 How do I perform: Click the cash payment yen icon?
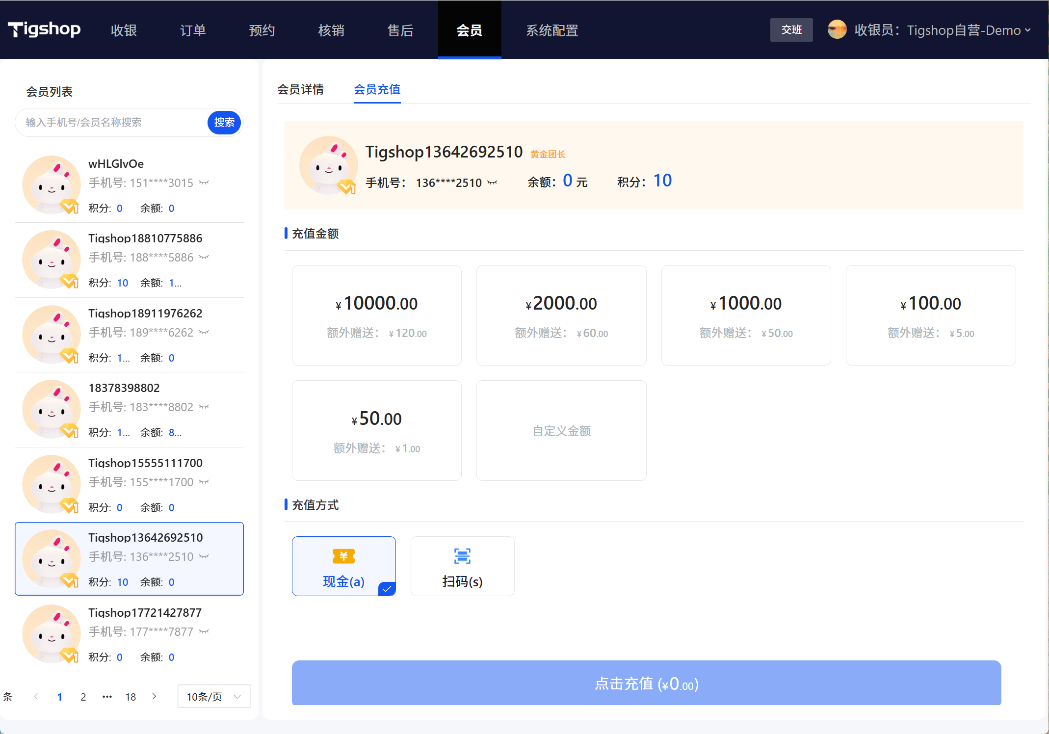[343, 556]
